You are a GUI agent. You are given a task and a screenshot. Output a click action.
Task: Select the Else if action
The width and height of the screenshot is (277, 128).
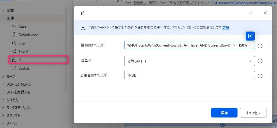click(23, 52)
